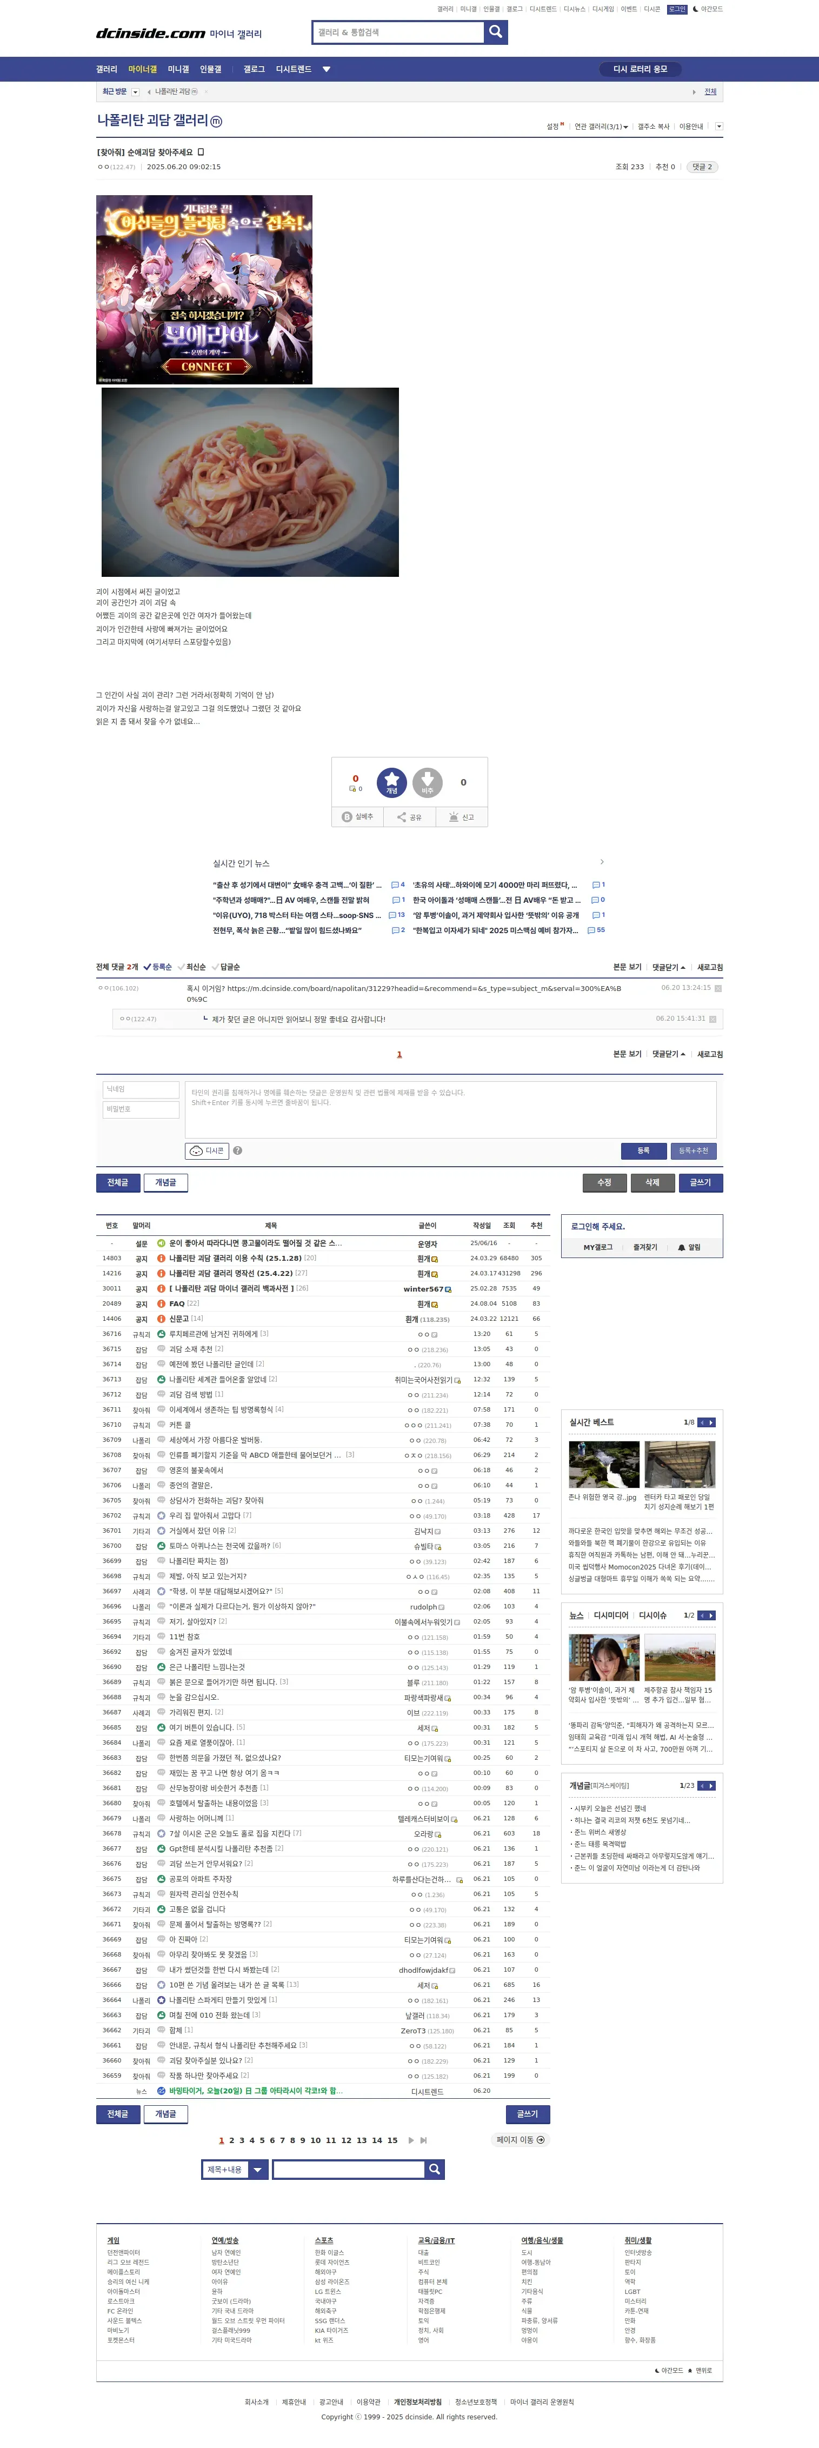Open the pasta image in the post
The height and width of the screenshot is (2448, 819).
click(x=250, y=482)
